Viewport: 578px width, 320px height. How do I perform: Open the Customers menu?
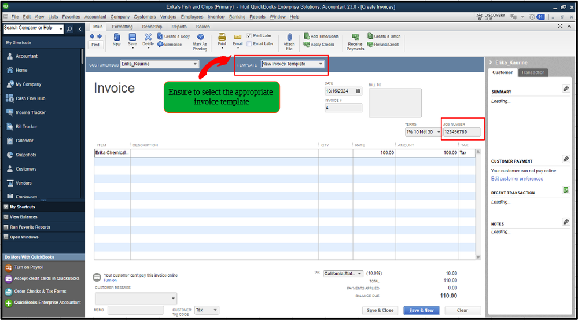(x=145, y=17)
